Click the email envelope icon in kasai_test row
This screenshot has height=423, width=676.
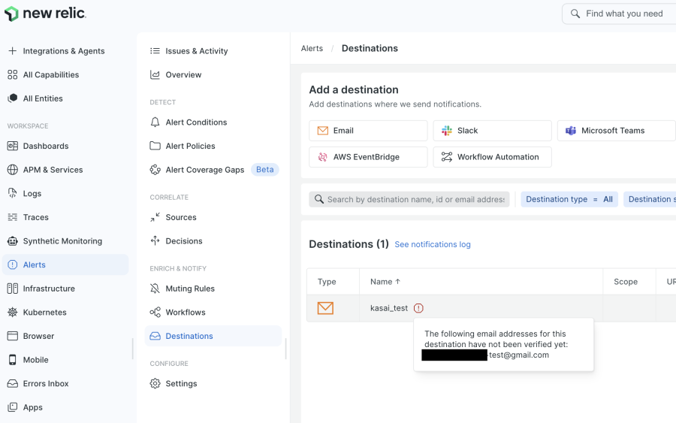coord(325,308)
